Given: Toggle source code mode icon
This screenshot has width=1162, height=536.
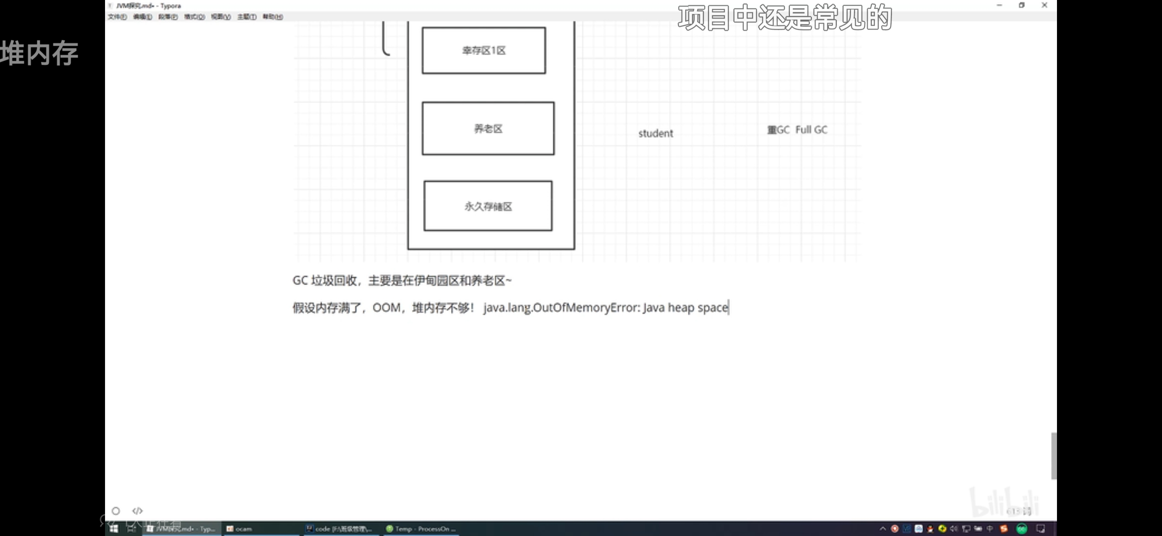Looking at the screenshot, I should (137, 511).
